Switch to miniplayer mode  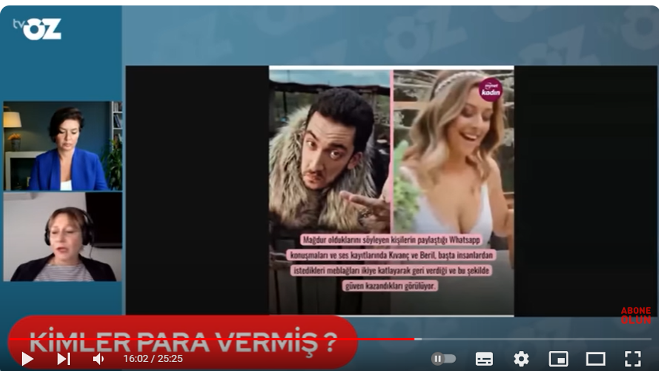tap(558, 359)
